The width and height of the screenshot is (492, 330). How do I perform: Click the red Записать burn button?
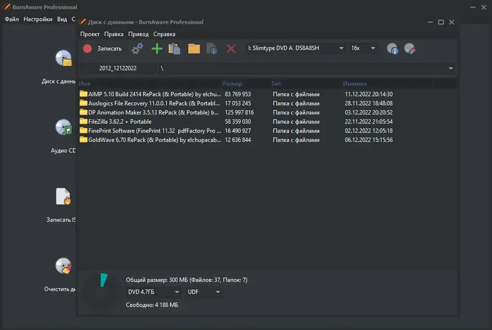[x=102, y=49]
